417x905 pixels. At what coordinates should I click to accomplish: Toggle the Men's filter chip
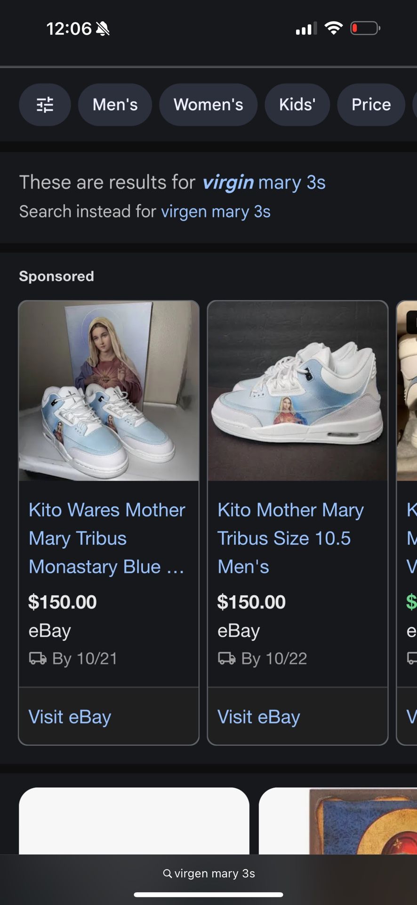click(x=115, y=105)
